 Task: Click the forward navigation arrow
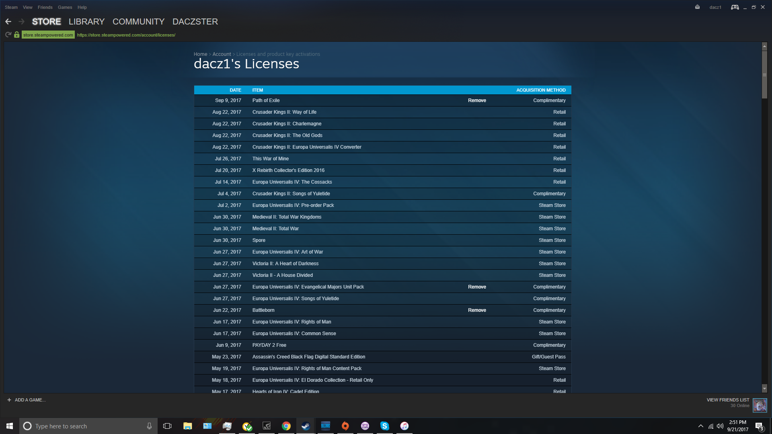(x=22, y=22)
